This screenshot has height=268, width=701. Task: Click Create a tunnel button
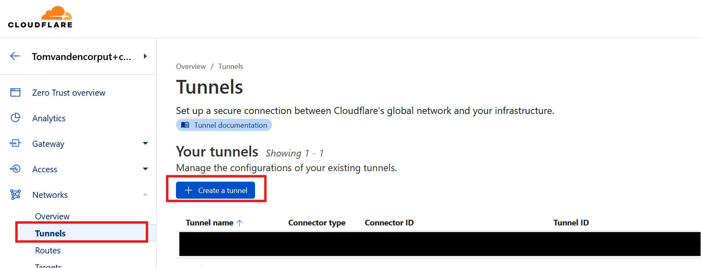click(x=215, y=190)
